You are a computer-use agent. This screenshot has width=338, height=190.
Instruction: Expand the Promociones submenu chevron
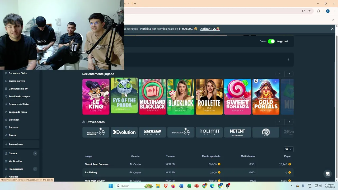35,169
